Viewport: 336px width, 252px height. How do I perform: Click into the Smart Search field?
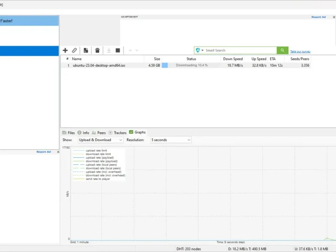point(240,50)
